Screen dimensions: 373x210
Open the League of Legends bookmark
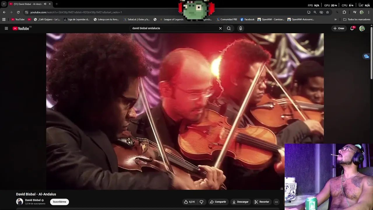(x=171, y=20)
